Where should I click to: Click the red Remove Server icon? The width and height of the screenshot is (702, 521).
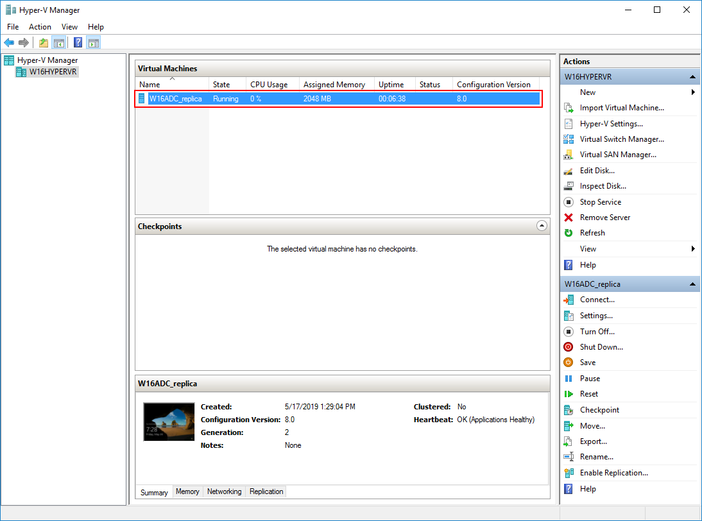(x=569, y=218)
